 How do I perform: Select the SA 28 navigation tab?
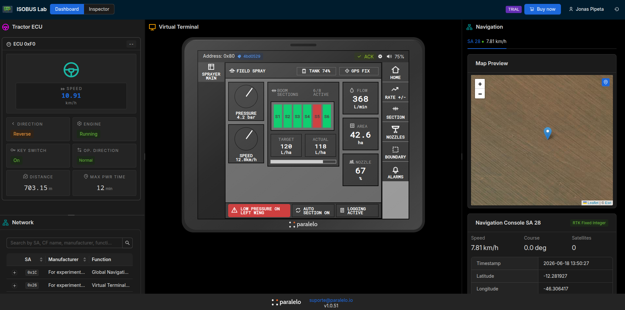[487, 41]
